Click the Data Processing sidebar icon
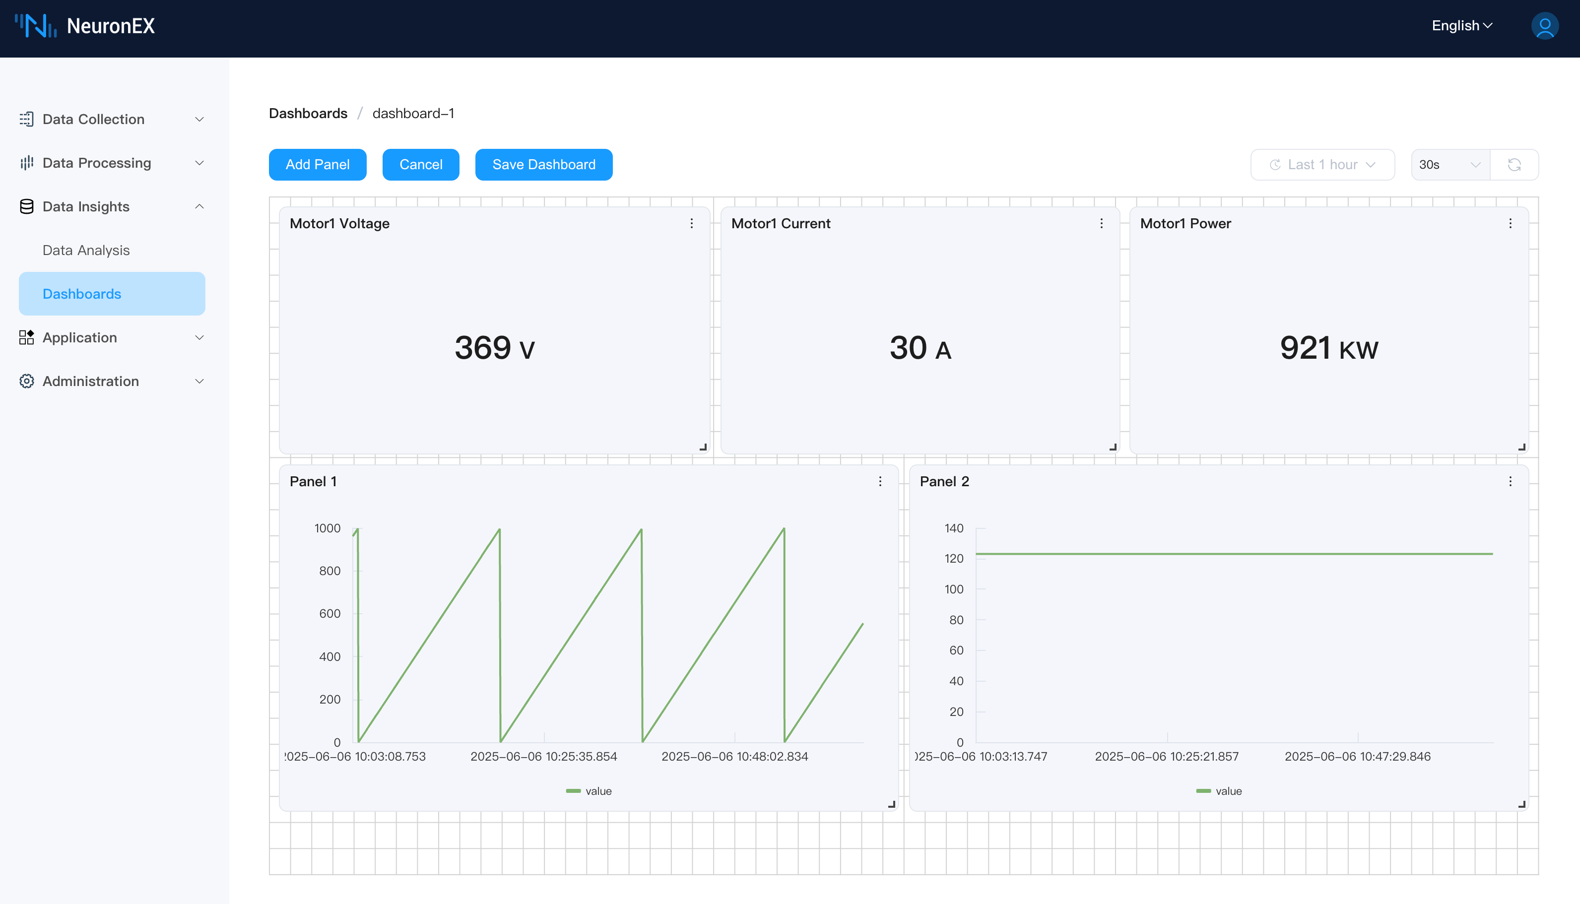 27,163
